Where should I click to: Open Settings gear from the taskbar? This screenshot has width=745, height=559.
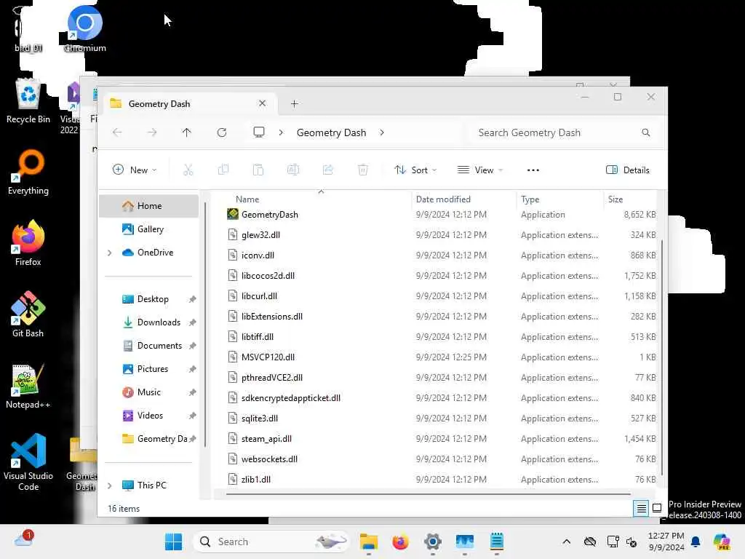click(x=433, y=542)
